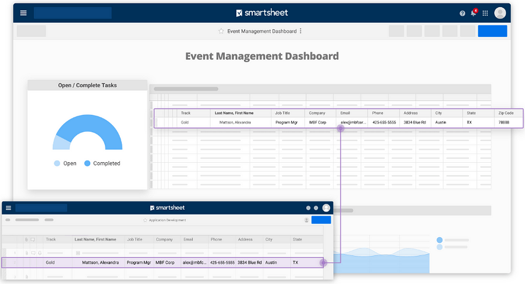Select the Track column header in the sheet window
The width and height of the screenshot is (525, 284).
51,239
